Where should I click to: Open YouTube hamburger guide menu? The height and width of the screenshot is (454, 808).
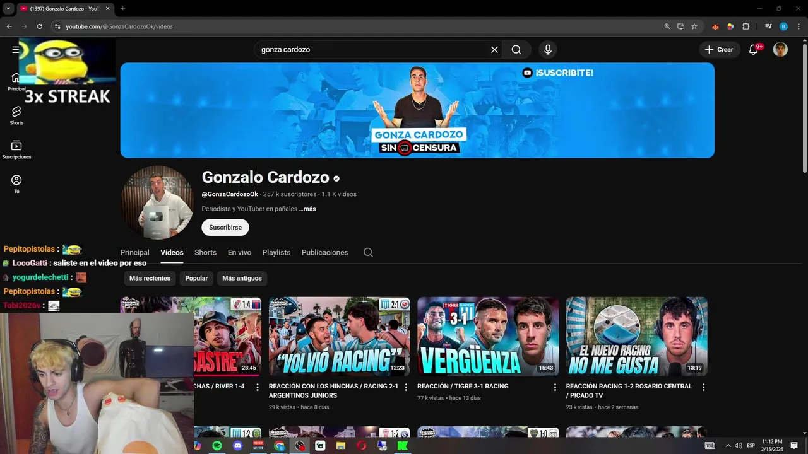pos(16,49)
